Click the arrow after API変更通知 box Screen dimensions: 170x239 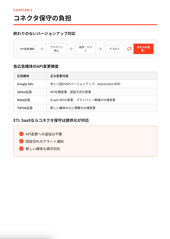(42, 49)
